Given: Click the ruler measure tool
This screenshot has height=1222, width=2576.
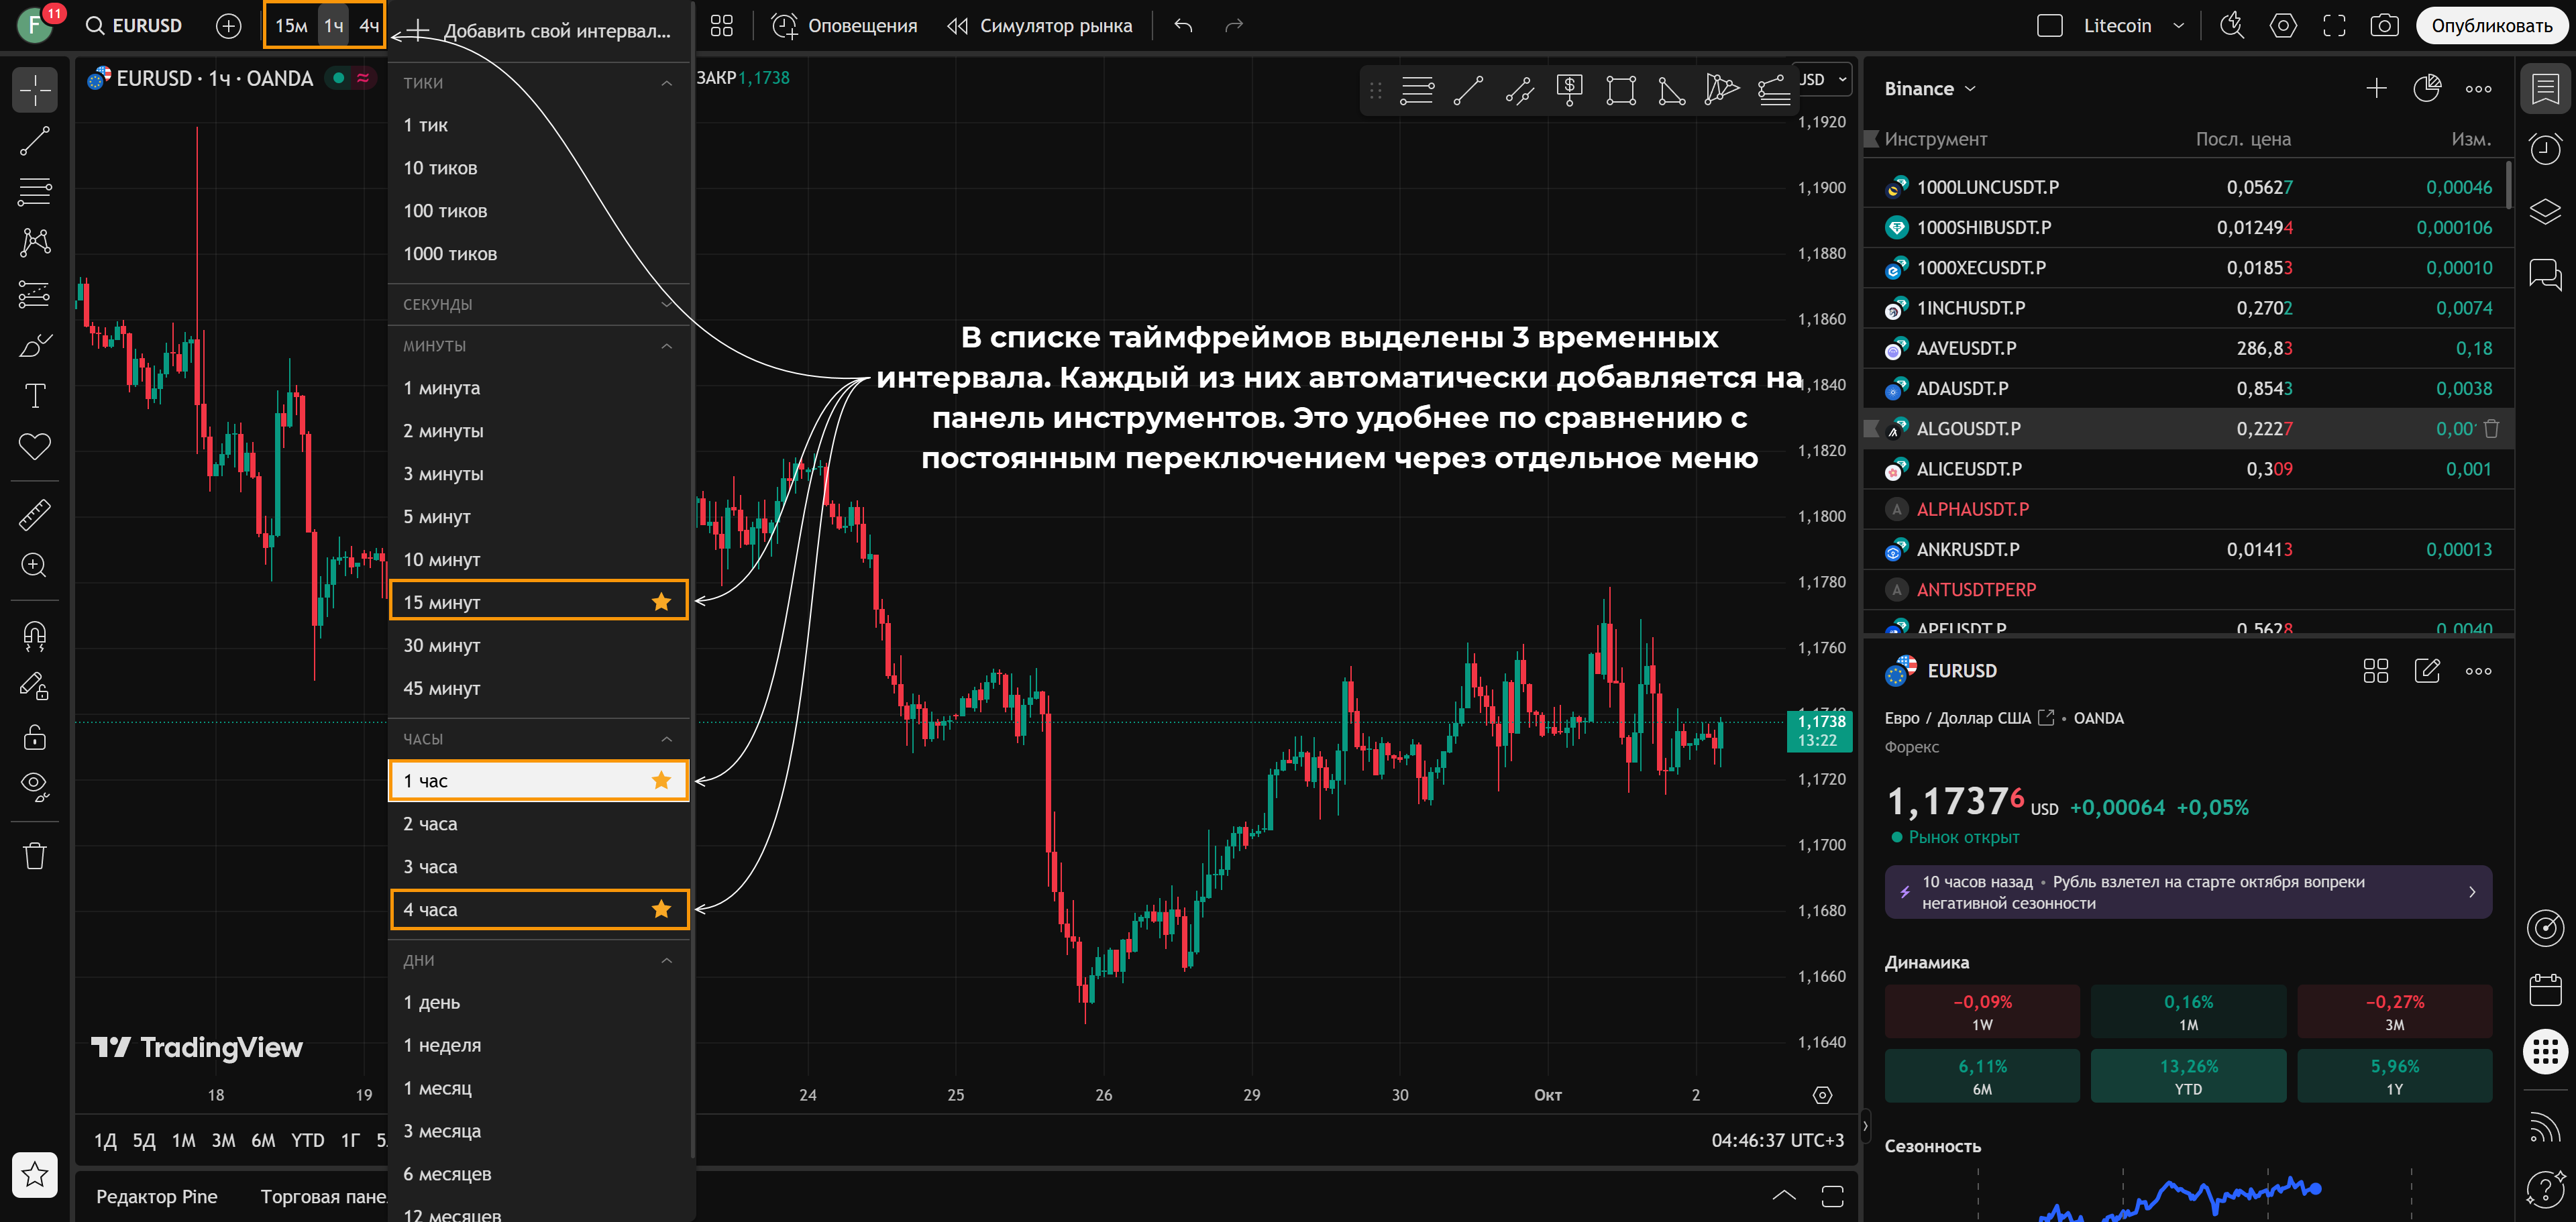Looking at the screenshot, I should click(x=35, y=515).
